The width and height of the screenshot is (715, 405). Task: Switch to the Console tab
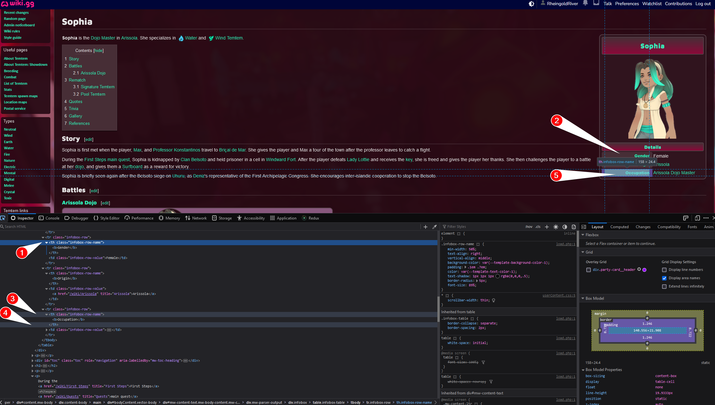click(49, 218)
